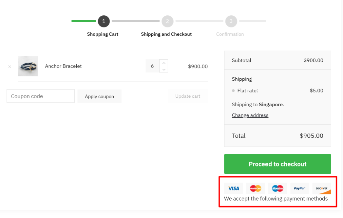
Task: Click the step 3 circle indicator
Action: pos(231,21)
